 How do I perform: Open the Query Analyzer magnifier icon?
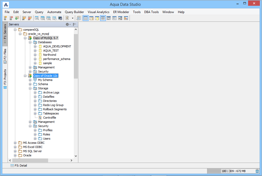(x=37, y=18)
